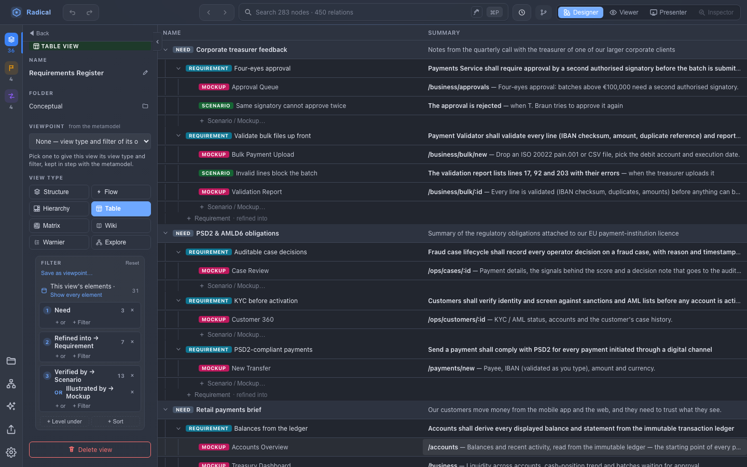The width and height of the screenshot is (747, 467).
Task: Select the Flow view type
Action: (x=121, y=192)
